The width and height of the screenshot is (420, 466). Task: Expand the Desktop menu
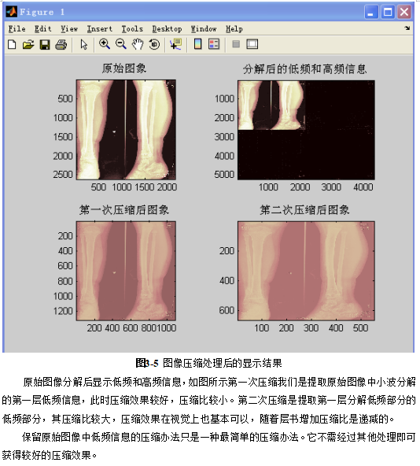167,29
